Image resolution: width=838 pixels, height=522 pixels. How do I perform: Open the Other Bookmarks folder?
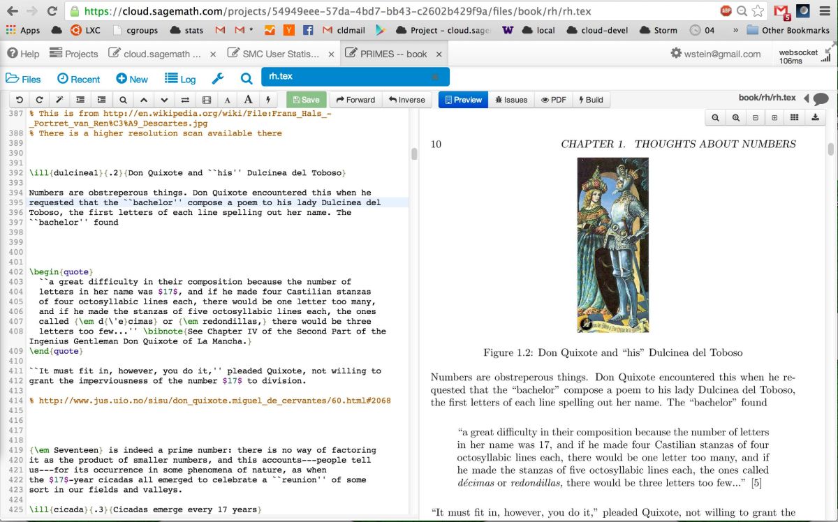click(788, 30)
